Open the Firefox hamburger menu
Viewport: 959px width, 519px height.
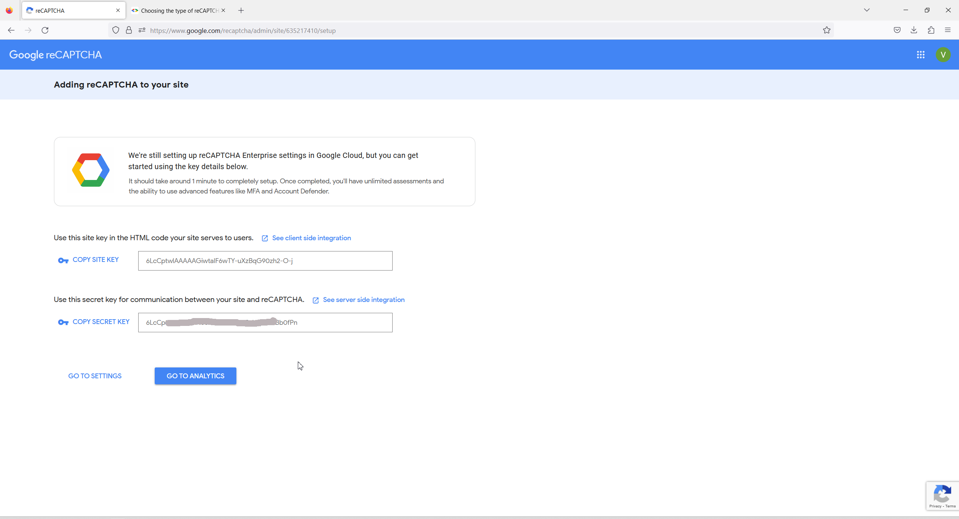coord(948,30)
